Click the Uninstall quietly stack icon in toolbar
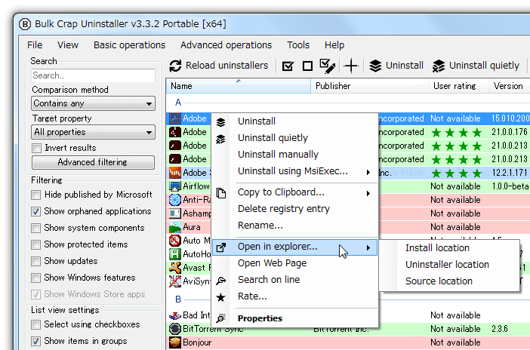The image size is (530, 350). click(439, 66)
